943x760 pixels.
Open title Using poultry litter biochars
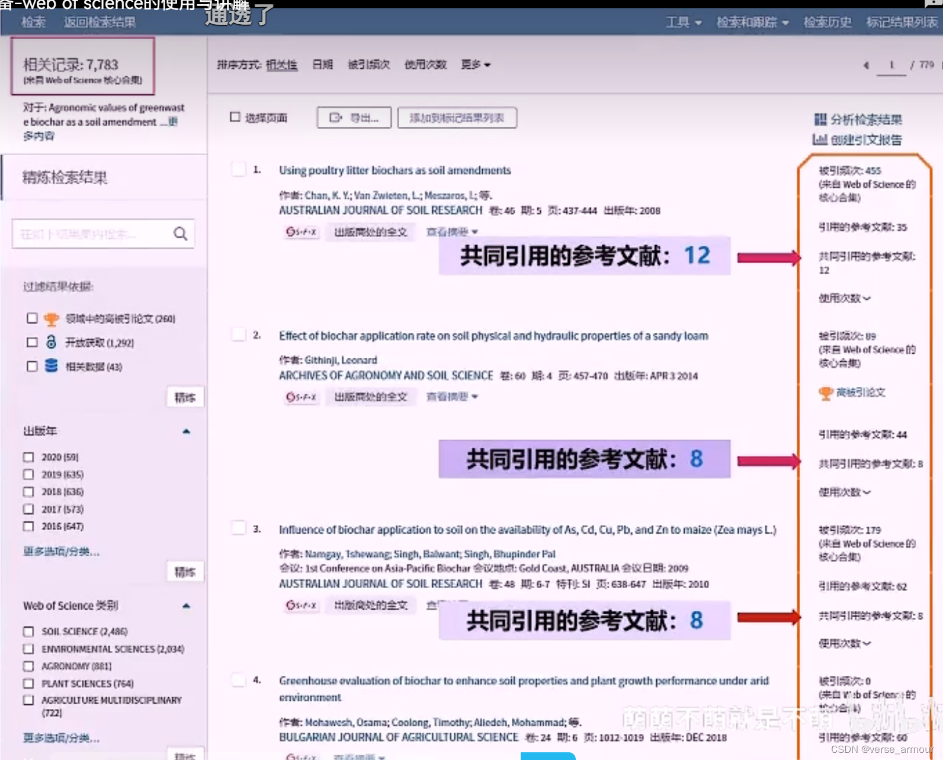point(395,171)
